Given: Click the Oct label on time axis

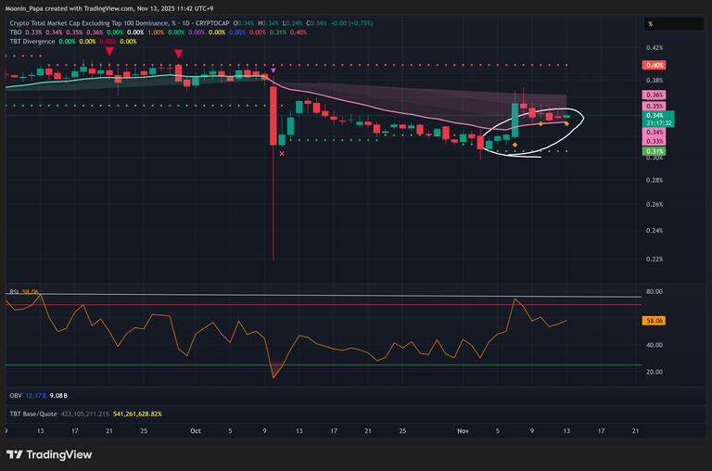Looking at the screenshot, I should [195, 431].
